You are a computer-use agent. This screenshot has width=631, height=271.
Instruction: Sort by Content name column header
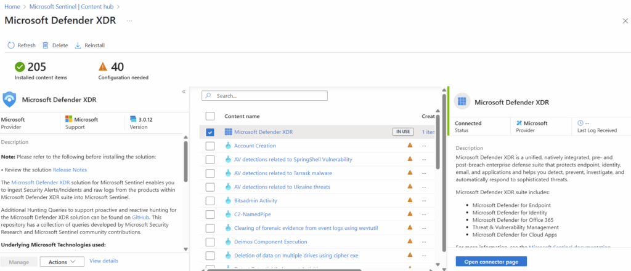coord(242,116)
